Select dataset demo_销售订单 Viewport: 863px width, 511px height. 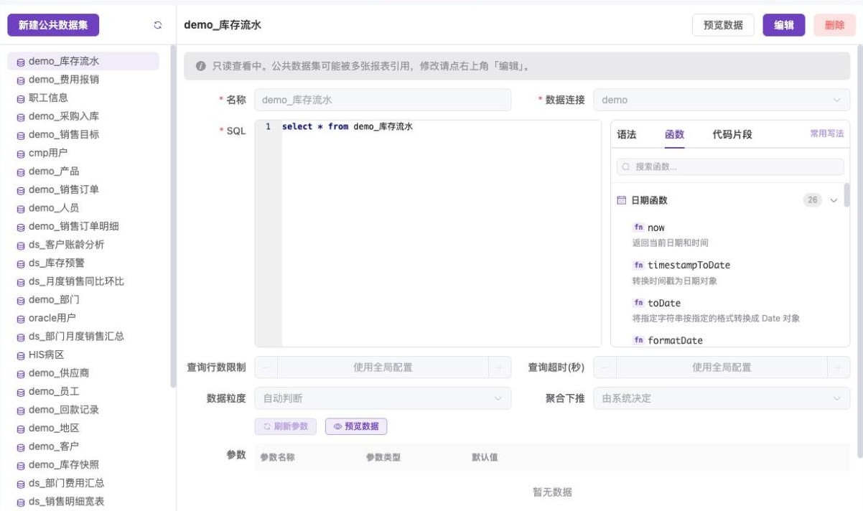[83, 190]
